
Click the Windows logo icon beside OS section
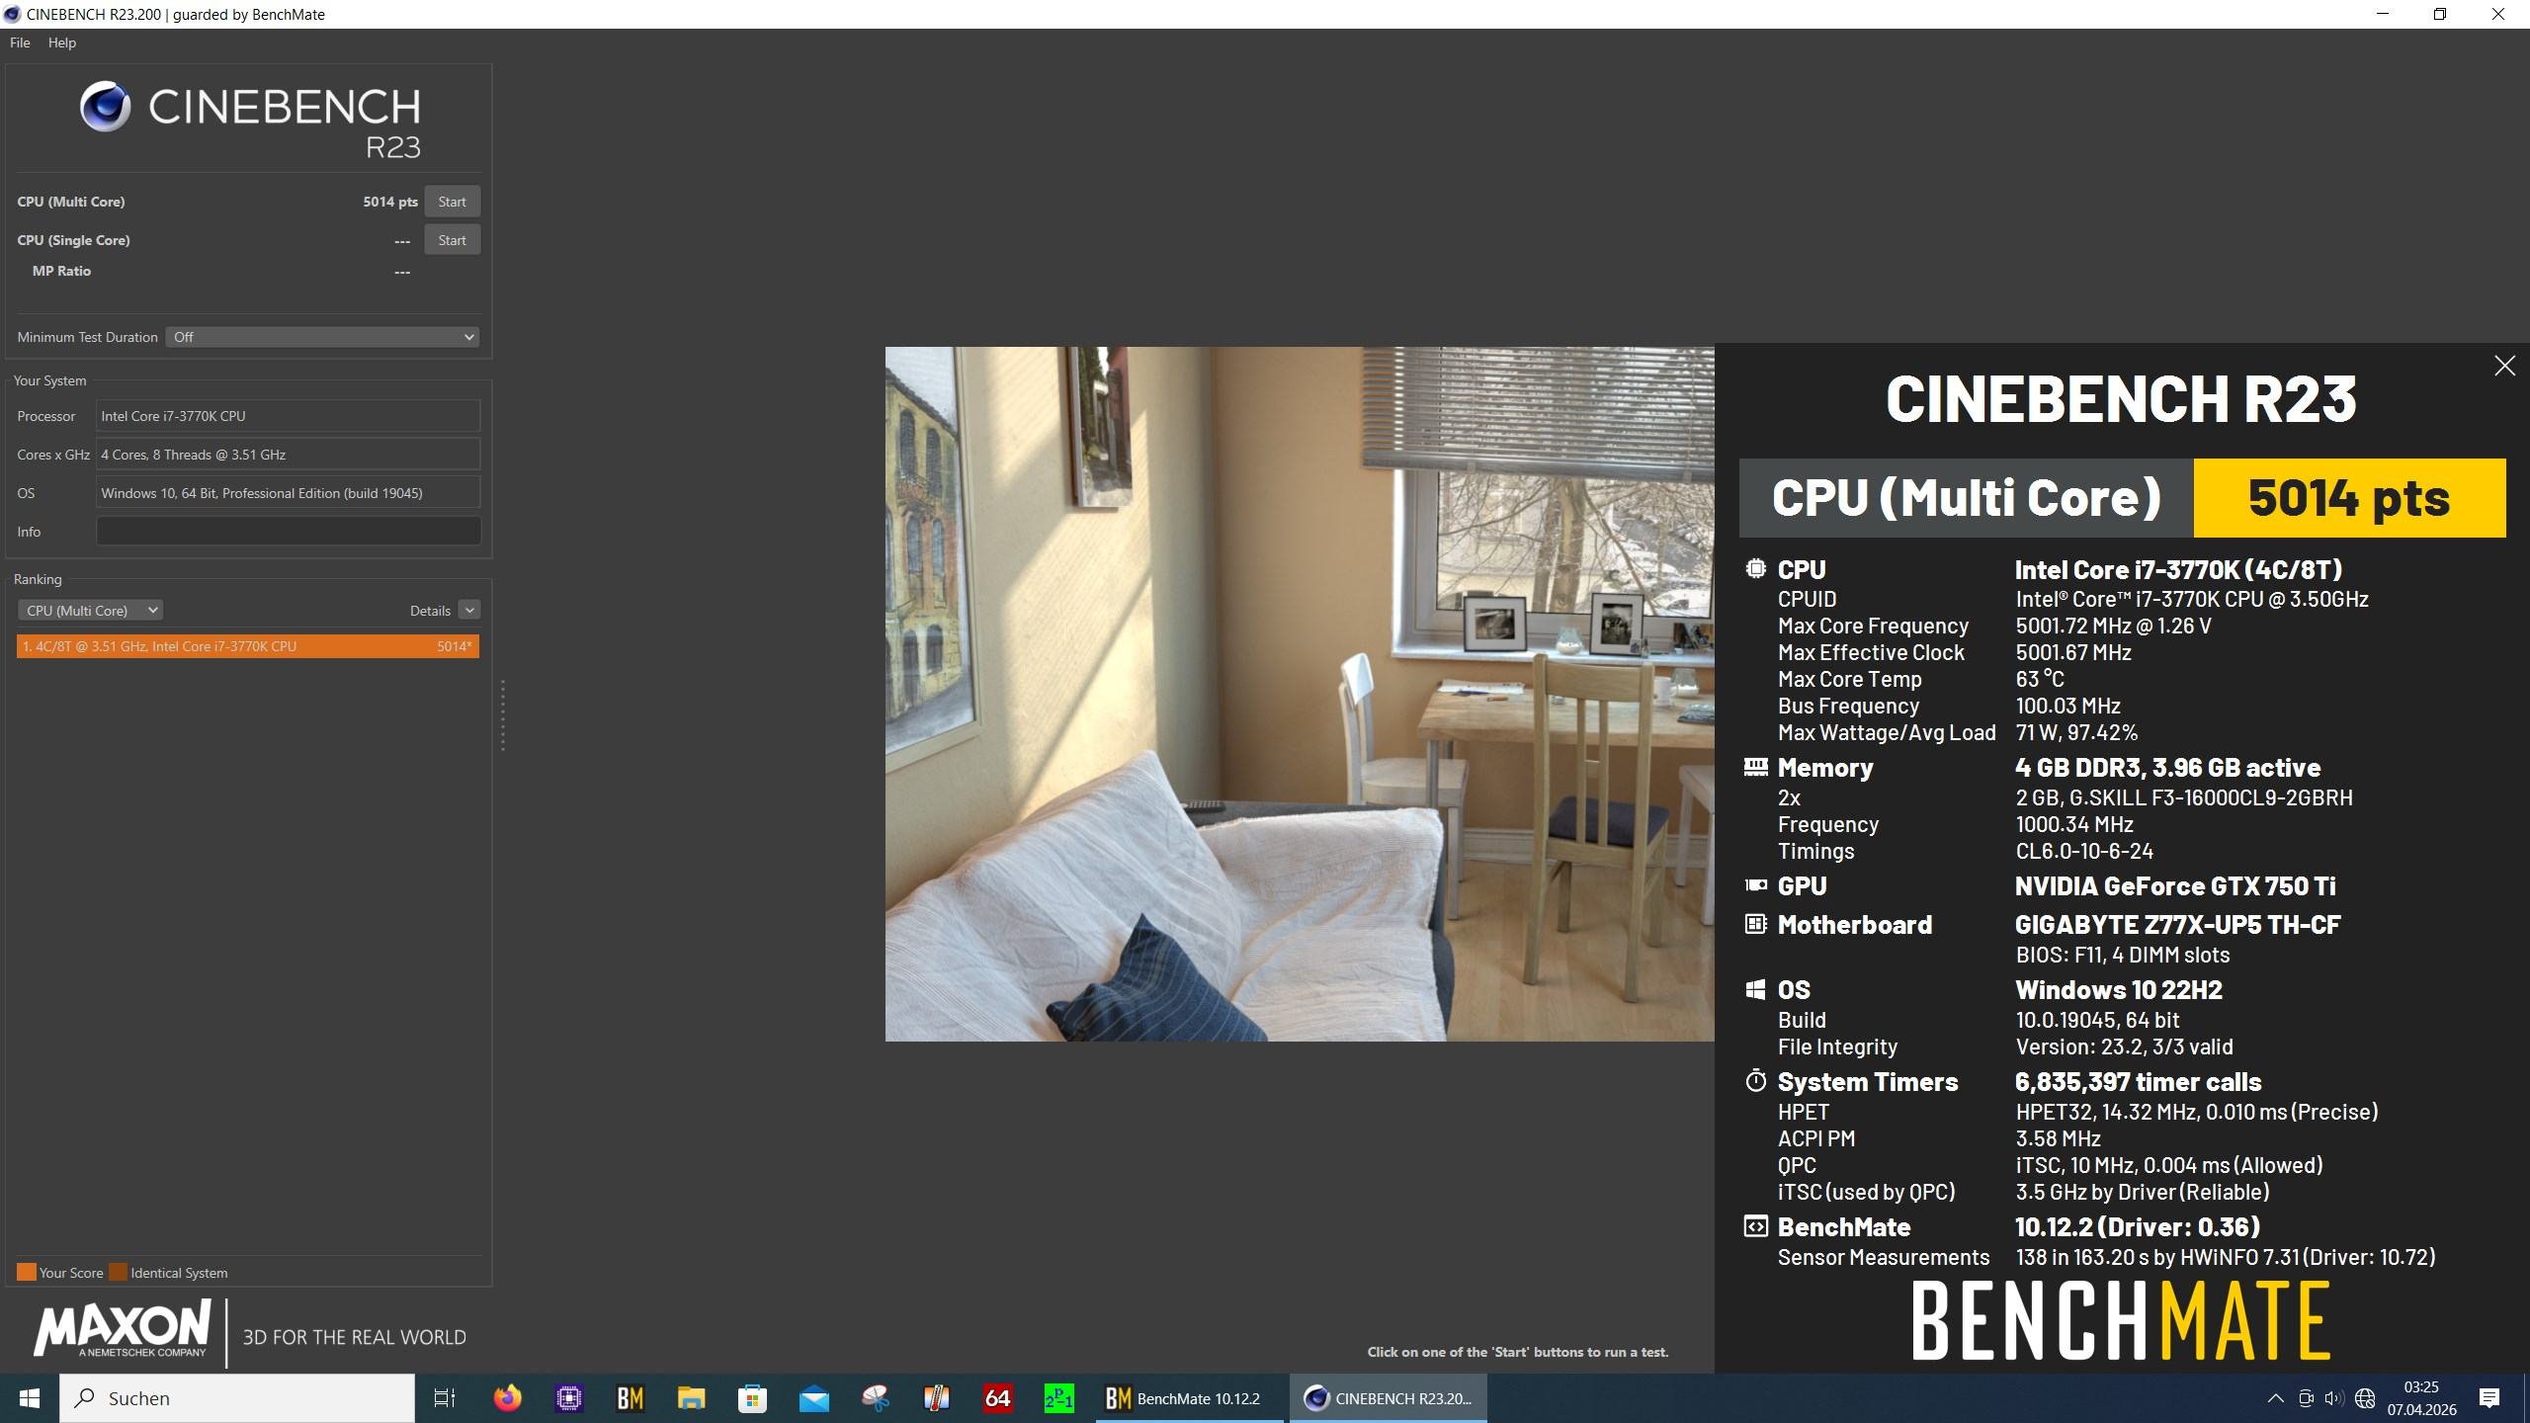pos(1756,988)
